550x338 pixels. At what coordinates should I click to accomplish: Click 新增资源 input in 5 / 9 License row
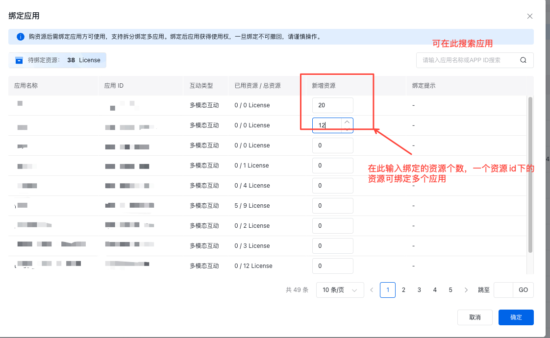pyautogui.click(x=332, y=206)
